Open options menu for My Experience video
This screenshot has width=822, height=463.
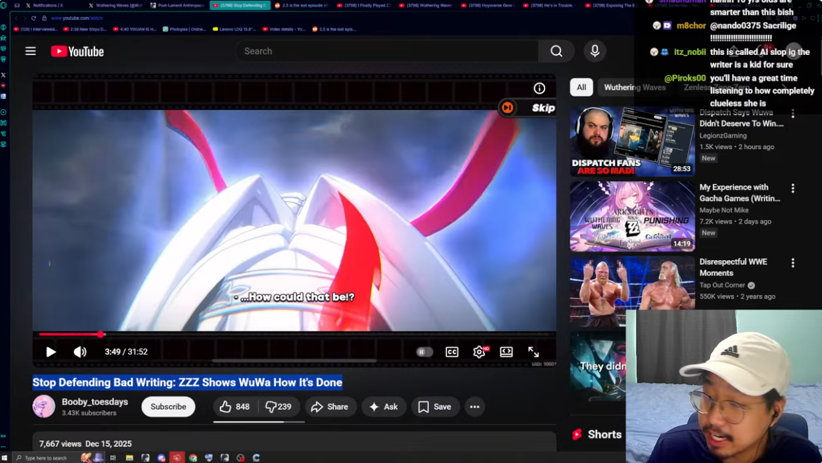click(x=793, y=189)
